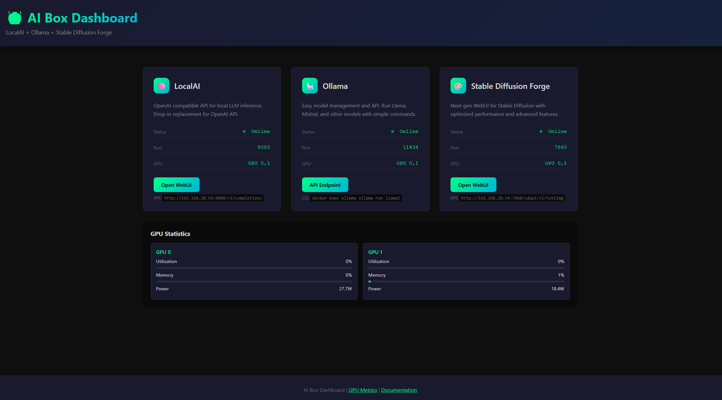This screenshot has width=722, height=400.
Task: Open the Documentation link in the footer
Action: pyautogui.click(x=399, y=390)
